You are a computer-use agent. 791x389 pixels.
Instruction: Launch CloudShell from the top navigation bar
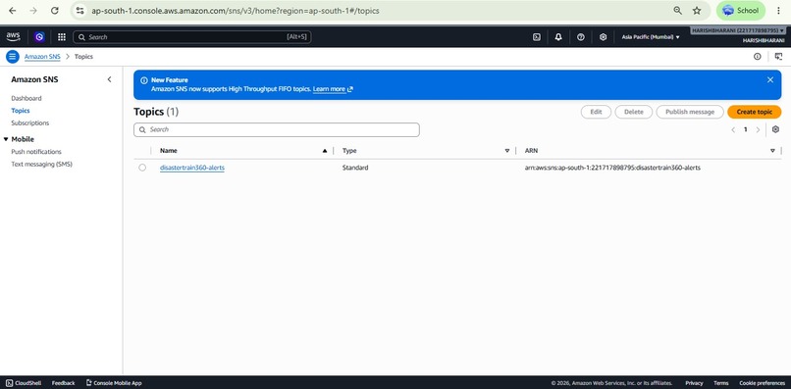(537, 37)
